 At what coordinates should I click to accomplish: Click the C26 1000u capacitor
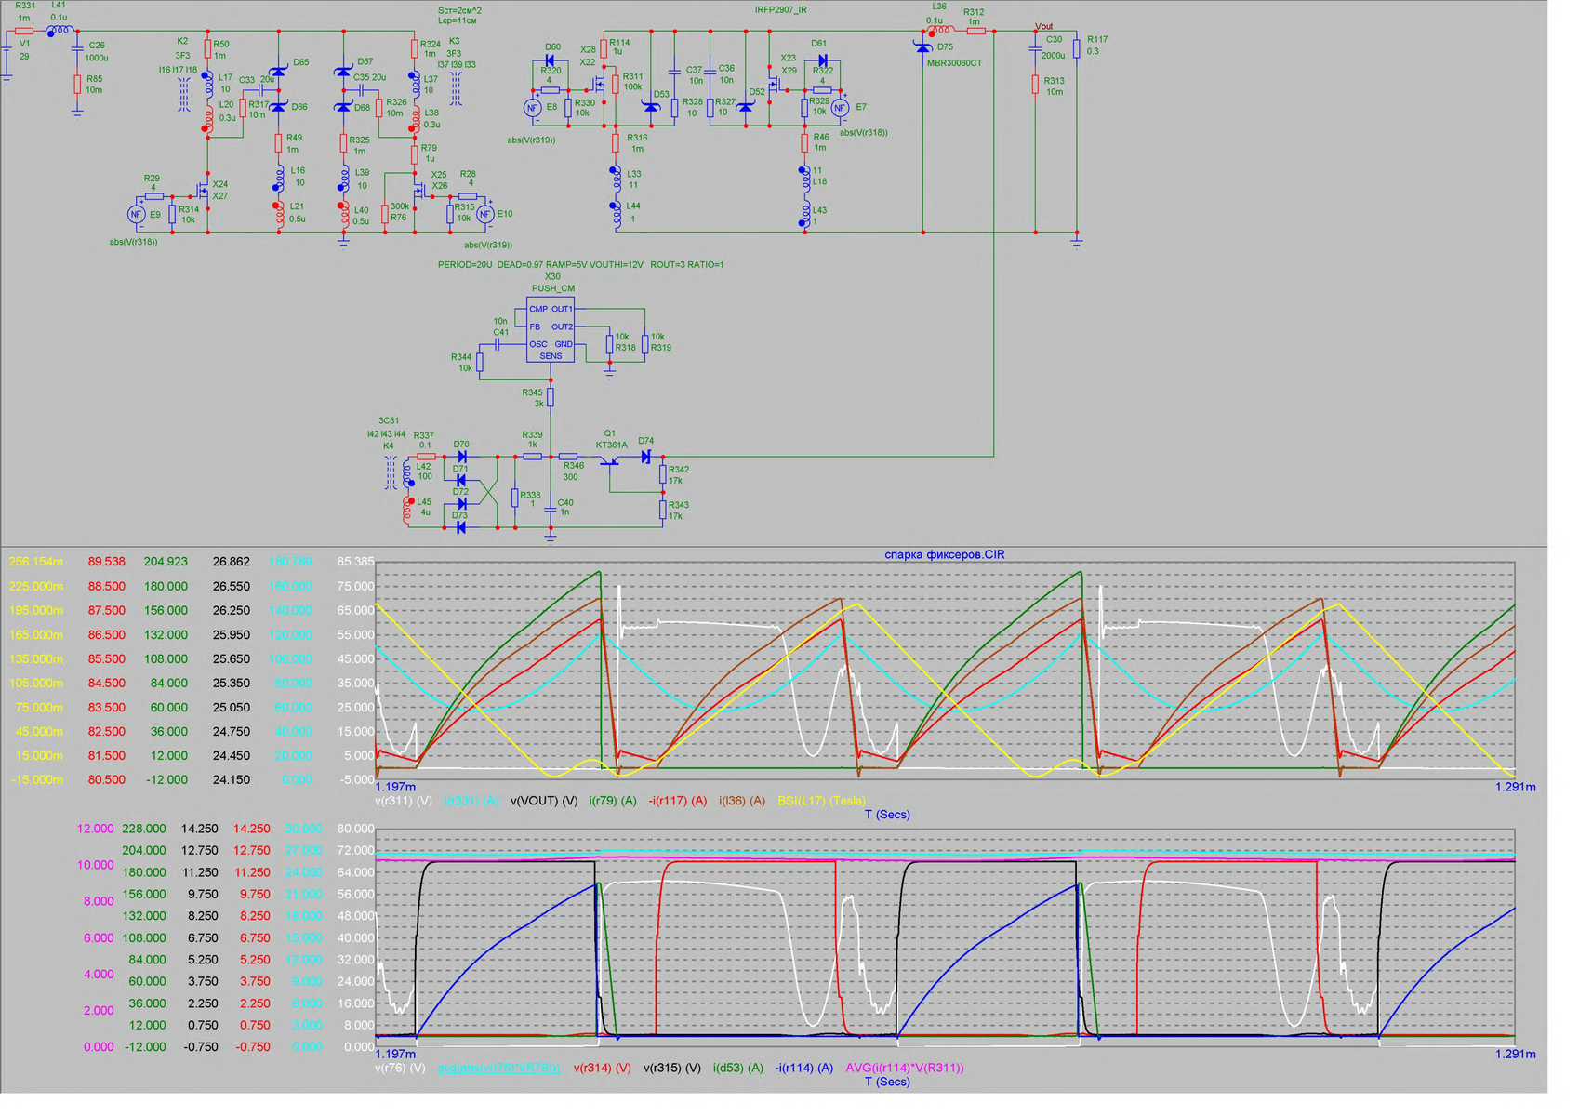pyautogui.click(x=77, y=51)
